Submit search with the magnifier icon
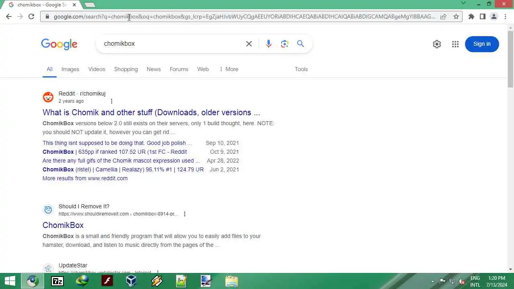The height and width of the screenshot is (289, 514). tap(300, 44)
